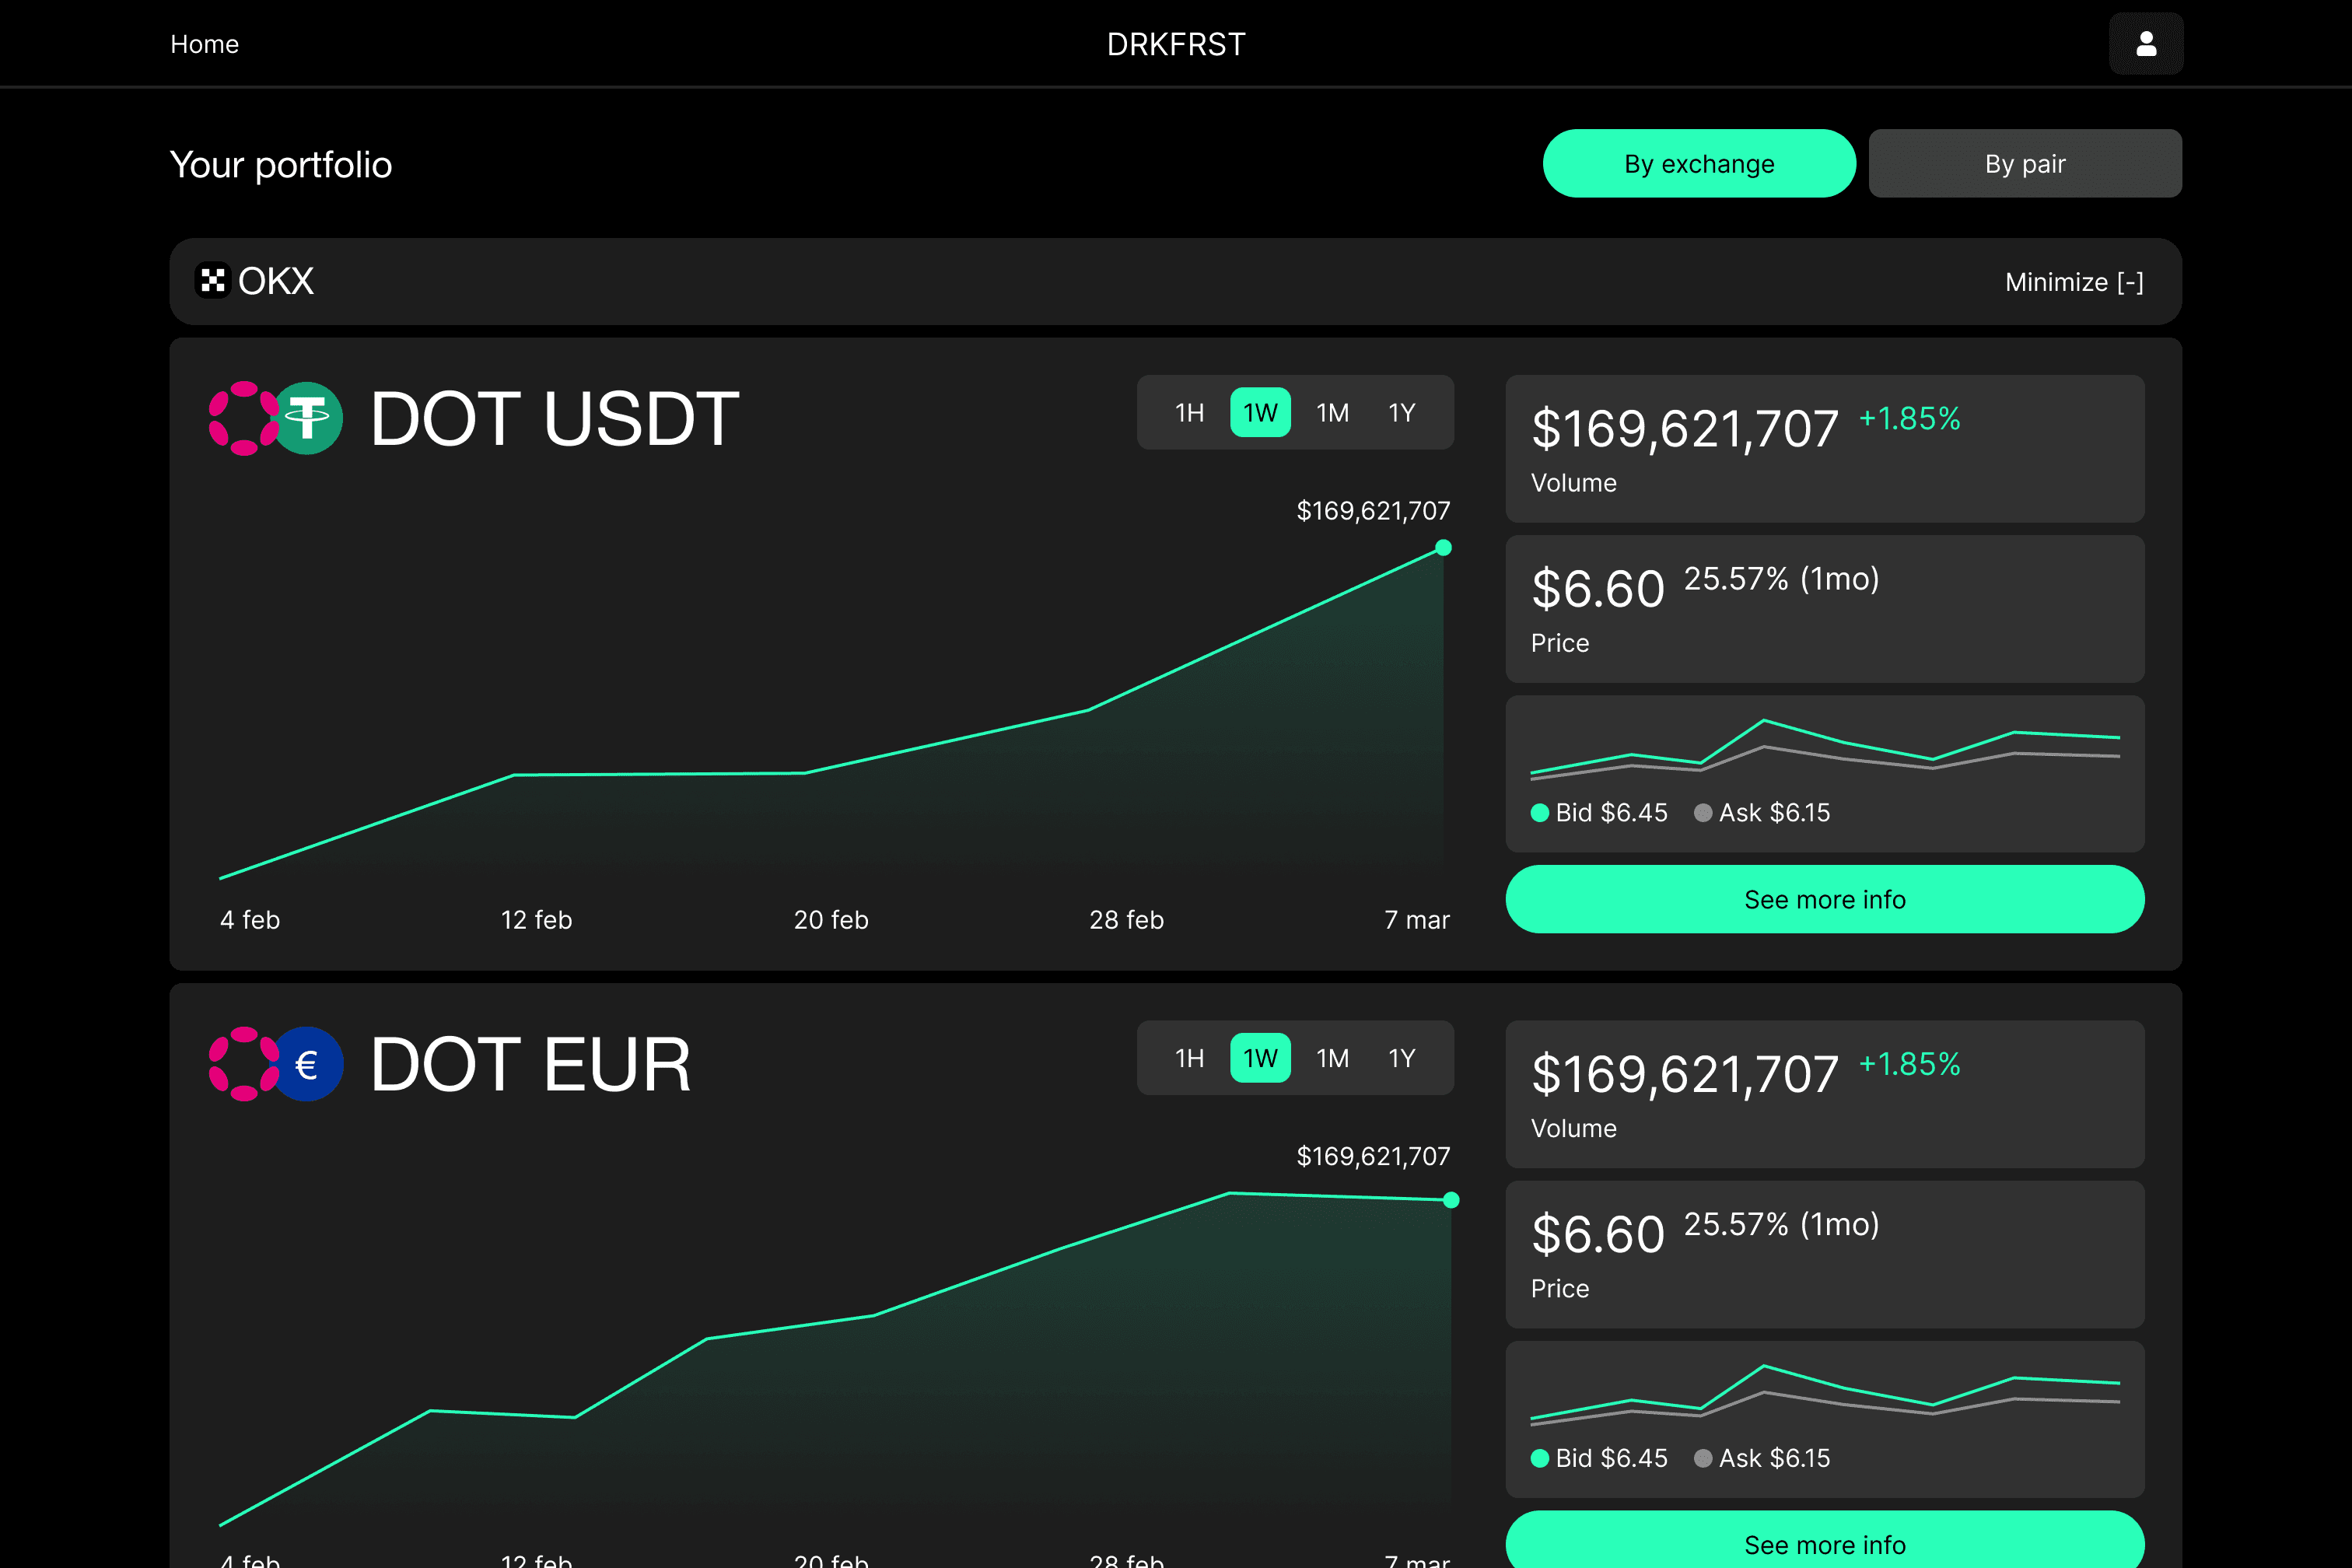Click the 12 feb axis label on DOT USDT chart
This screenshot has width=2352, height=1568.
(536, 920)
